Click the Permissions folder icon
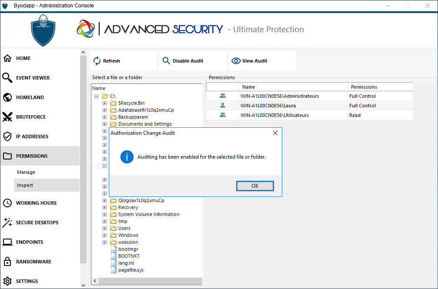438x289 pixels. coord(7,156)
